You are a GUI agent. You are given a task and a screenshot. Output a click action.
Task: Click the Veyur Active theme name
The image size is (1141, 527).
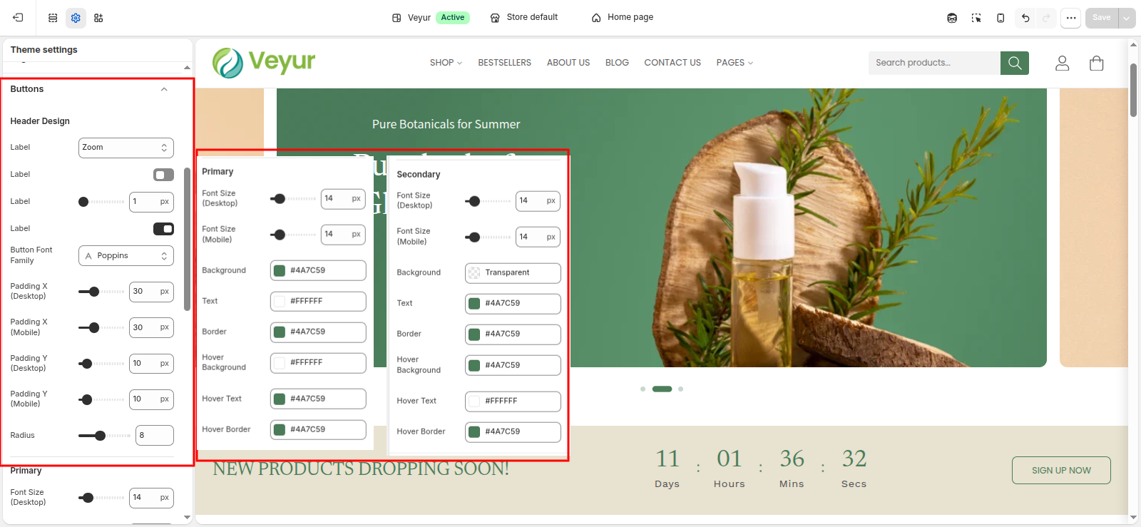coord(431,18)
